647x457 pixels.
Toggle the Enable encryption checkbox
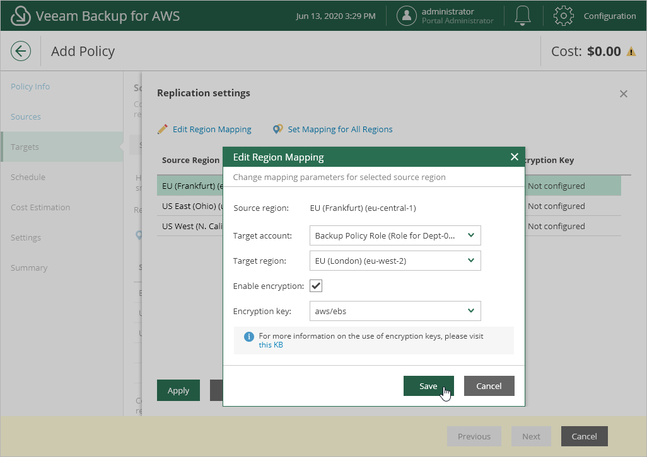coord(316,286)
